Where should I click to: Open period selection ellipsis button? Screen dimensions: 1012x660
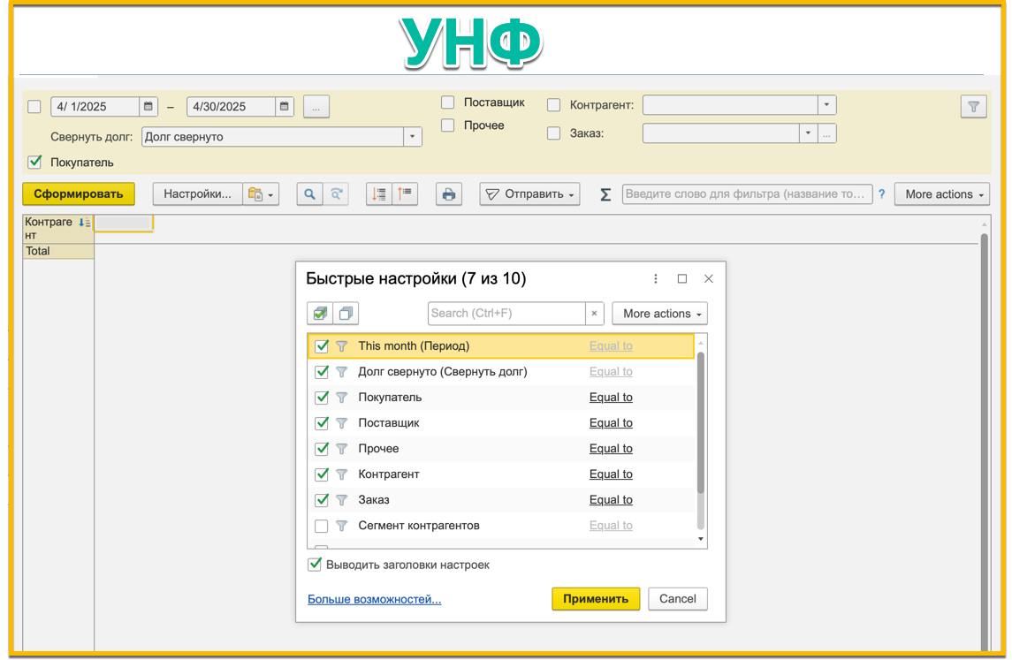coord(316,107)
